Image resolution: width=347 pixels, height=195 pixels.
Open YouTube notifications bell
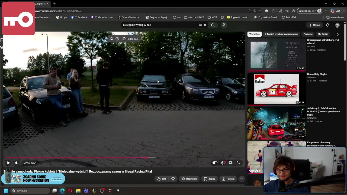point(327,25)
